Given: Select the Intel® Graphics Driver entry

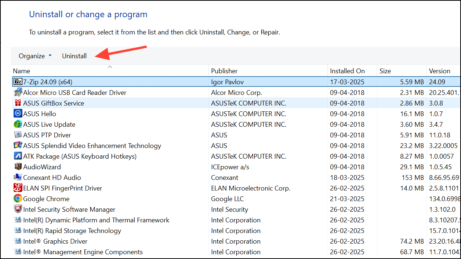Looking at the screenshot, I should pos(236,241).
